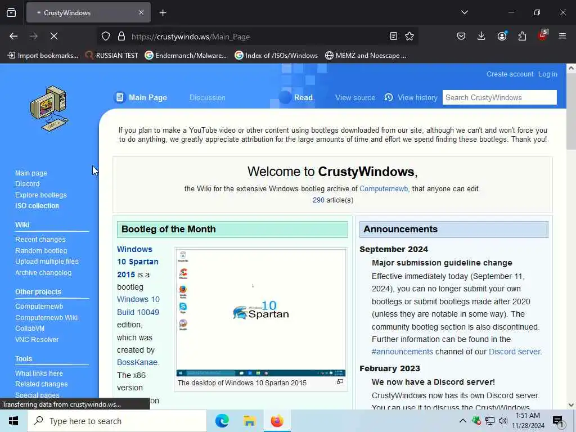This screenshot has width=576, height=432.
Task: Open the Extensions puzzle icon
Action: point(522,36)
